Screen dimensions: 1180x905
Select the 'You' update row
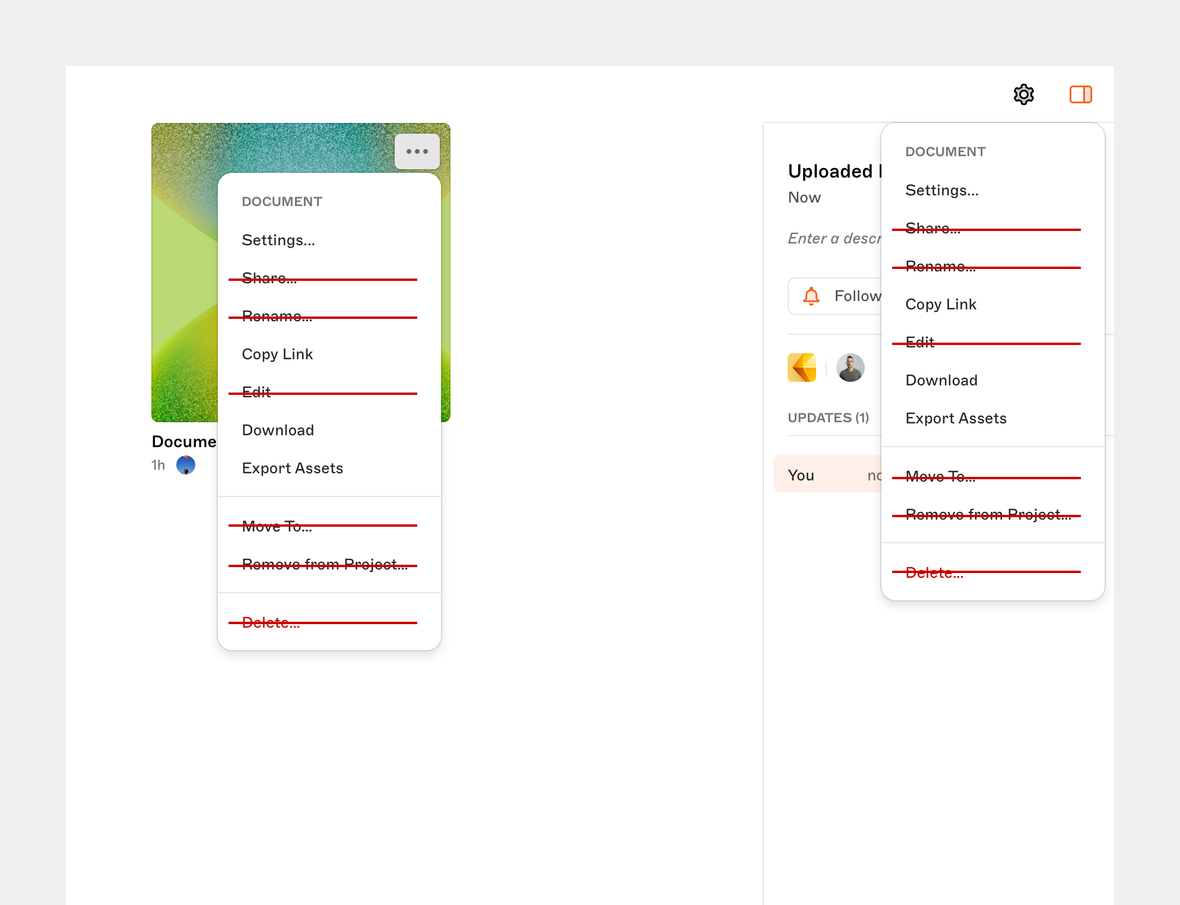click(825, 474)
